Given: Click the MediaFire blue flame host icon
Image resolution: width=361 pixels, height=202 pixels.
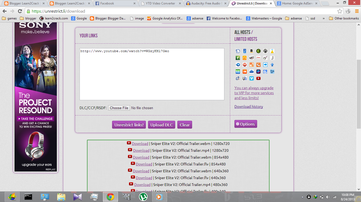Looking at the screenshot, I should pyautogui.click(x=238, y=65).
